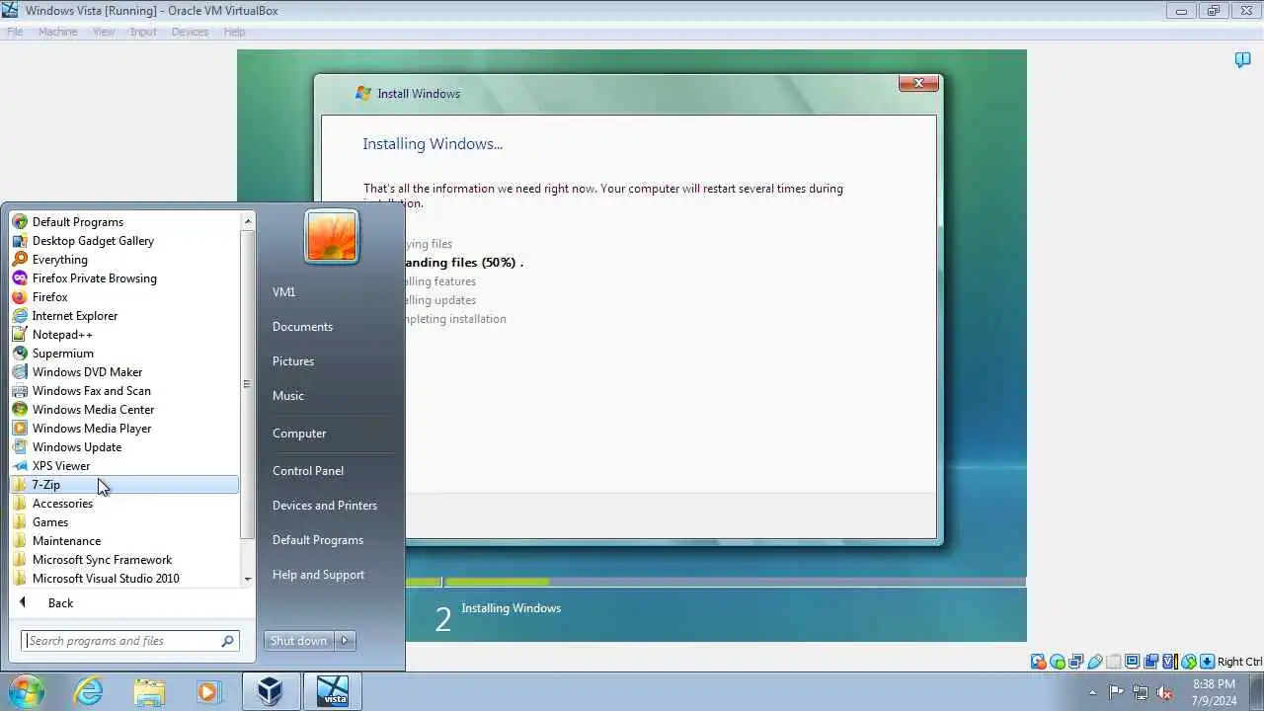Show hidden icons in the system tray

pyautogui.click(x=1092, y=692)
